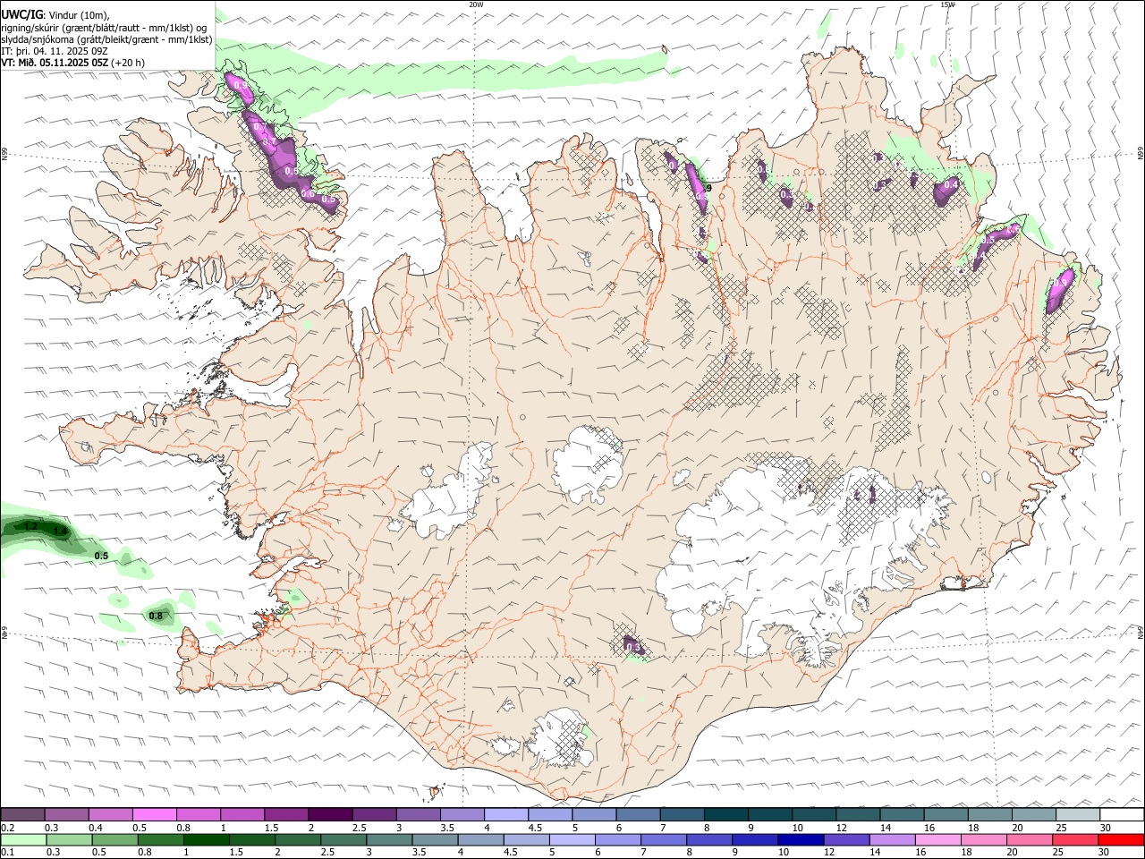Click the '0.5' value in the green sea rain area
Image resolution: width=1145 pixels, height=859 pixels.
101,556
